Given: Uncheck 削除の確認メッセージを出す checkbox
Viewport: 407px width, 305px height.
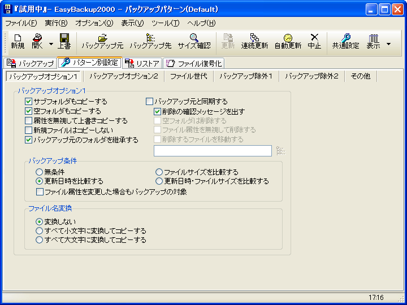Looking at the screenshot, I should [x=157, y=111].
